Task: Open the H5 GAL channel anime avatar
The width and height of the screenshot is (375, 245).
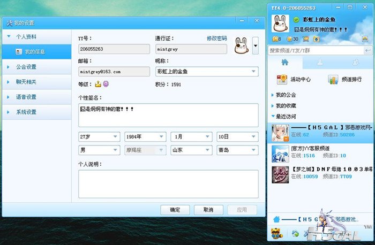Action: click(x=280, y=133)
